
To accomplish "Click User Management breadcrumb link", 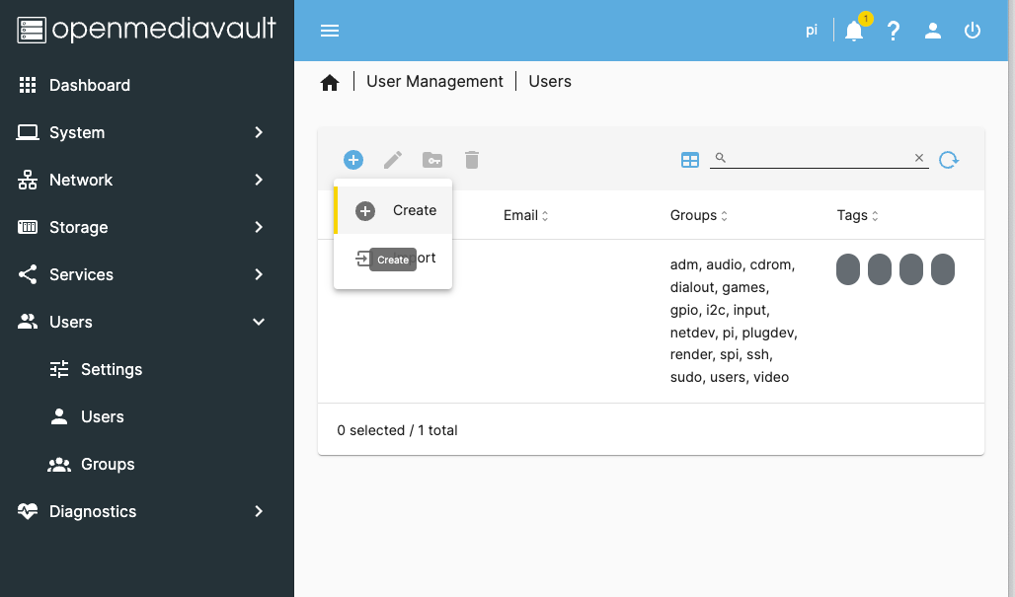I will (x=434, y=82).
